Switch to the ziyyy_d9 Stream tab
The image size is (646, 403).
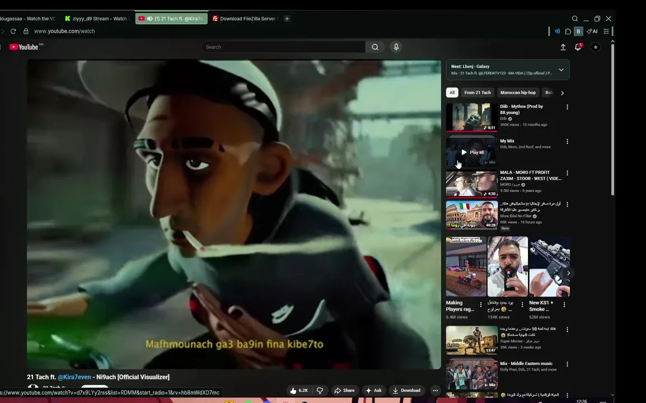point(97,18)
